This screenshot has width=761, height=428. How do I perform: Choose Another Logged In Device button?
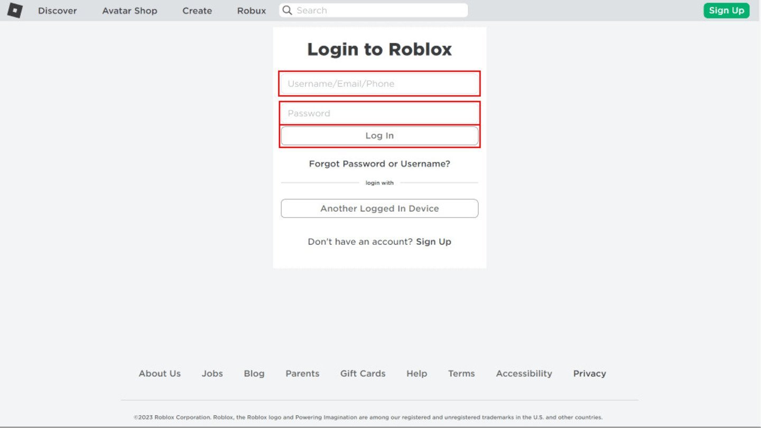click(x=379, y=208)
